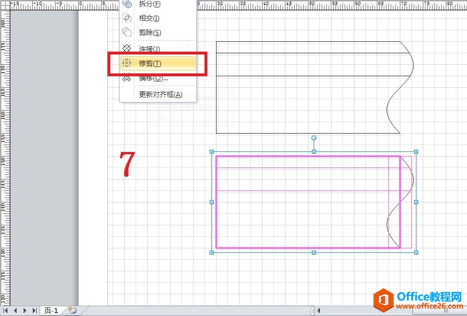The image size is (467, 316).
Task: Click top-middle selection handle of selected shape
Action: point(314,151)
